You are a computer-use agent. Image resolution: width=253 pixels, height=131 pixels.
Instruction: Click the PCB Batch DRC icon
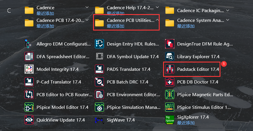(x=99, y=82)
